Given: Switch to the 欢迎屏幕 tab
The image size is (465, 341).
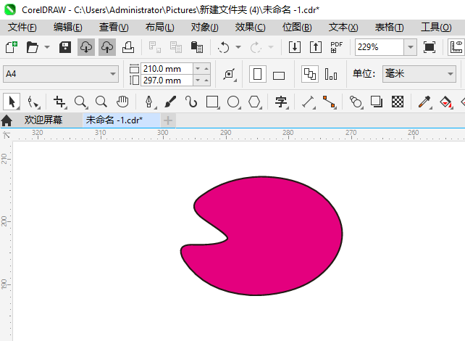Looking at the screenshot, I should [x=43, y=120].
